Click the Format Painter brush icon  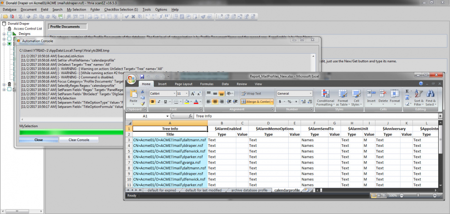coord(142,104)
